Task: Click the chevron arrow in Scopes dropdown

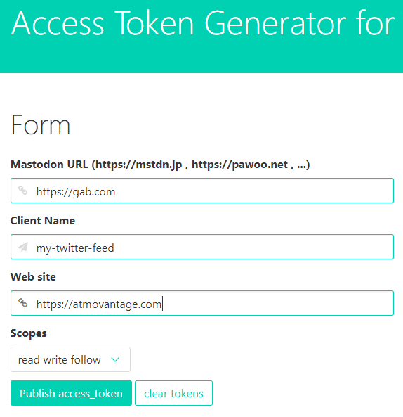Action: pyautogui.click(x=115, y=359)
